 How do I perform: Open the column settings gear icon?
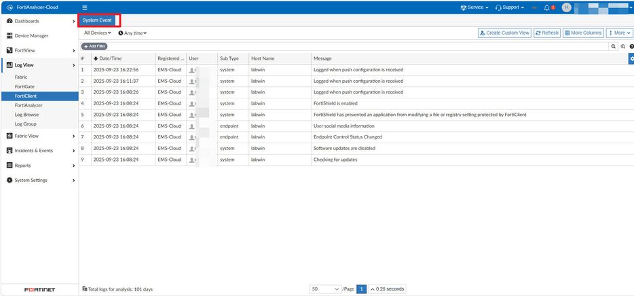(631, 58)
